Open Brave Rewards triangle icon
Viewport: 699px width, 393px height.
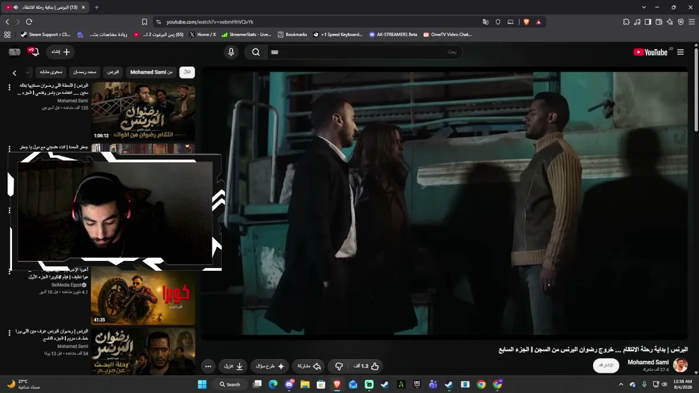[538, 22]
